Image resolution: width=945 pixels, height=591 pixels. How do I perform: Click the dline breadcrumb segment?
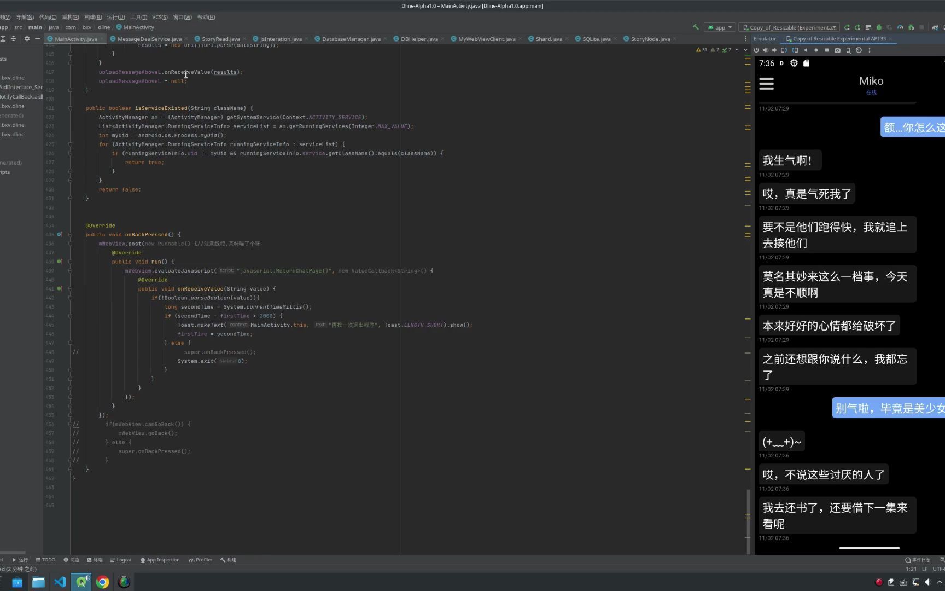point(104,27)
